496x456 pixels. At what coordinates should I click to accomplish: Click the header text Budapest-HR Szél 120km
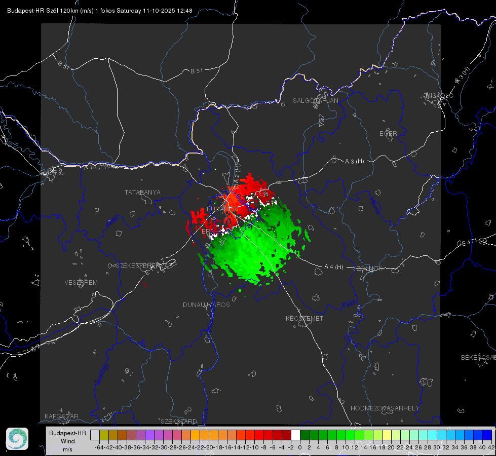(x=43, y=11)
